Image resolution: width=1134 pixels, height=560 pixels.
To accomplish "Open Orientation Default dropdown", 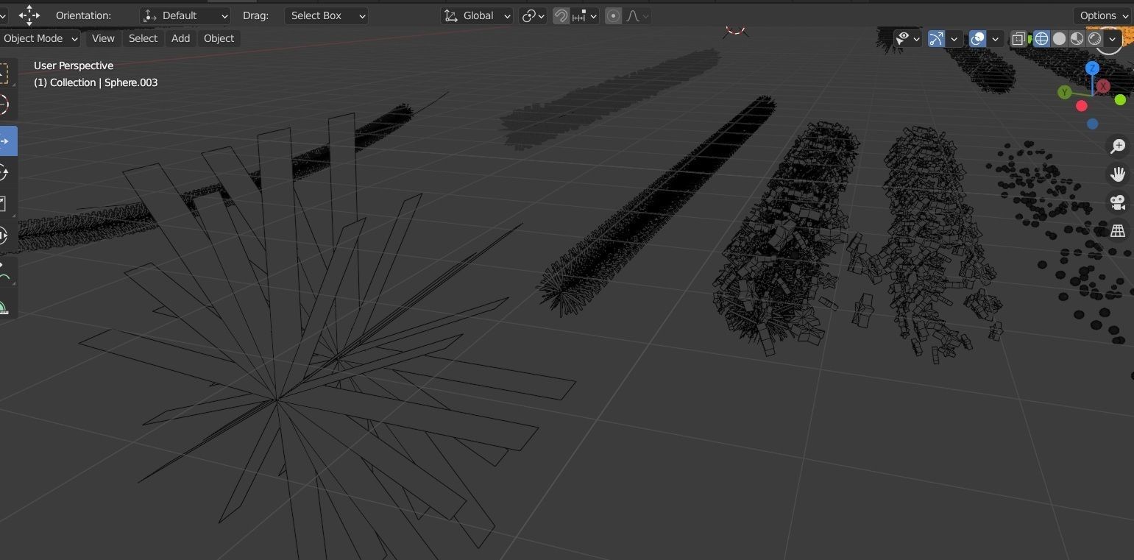I will [x=185, y=15].
